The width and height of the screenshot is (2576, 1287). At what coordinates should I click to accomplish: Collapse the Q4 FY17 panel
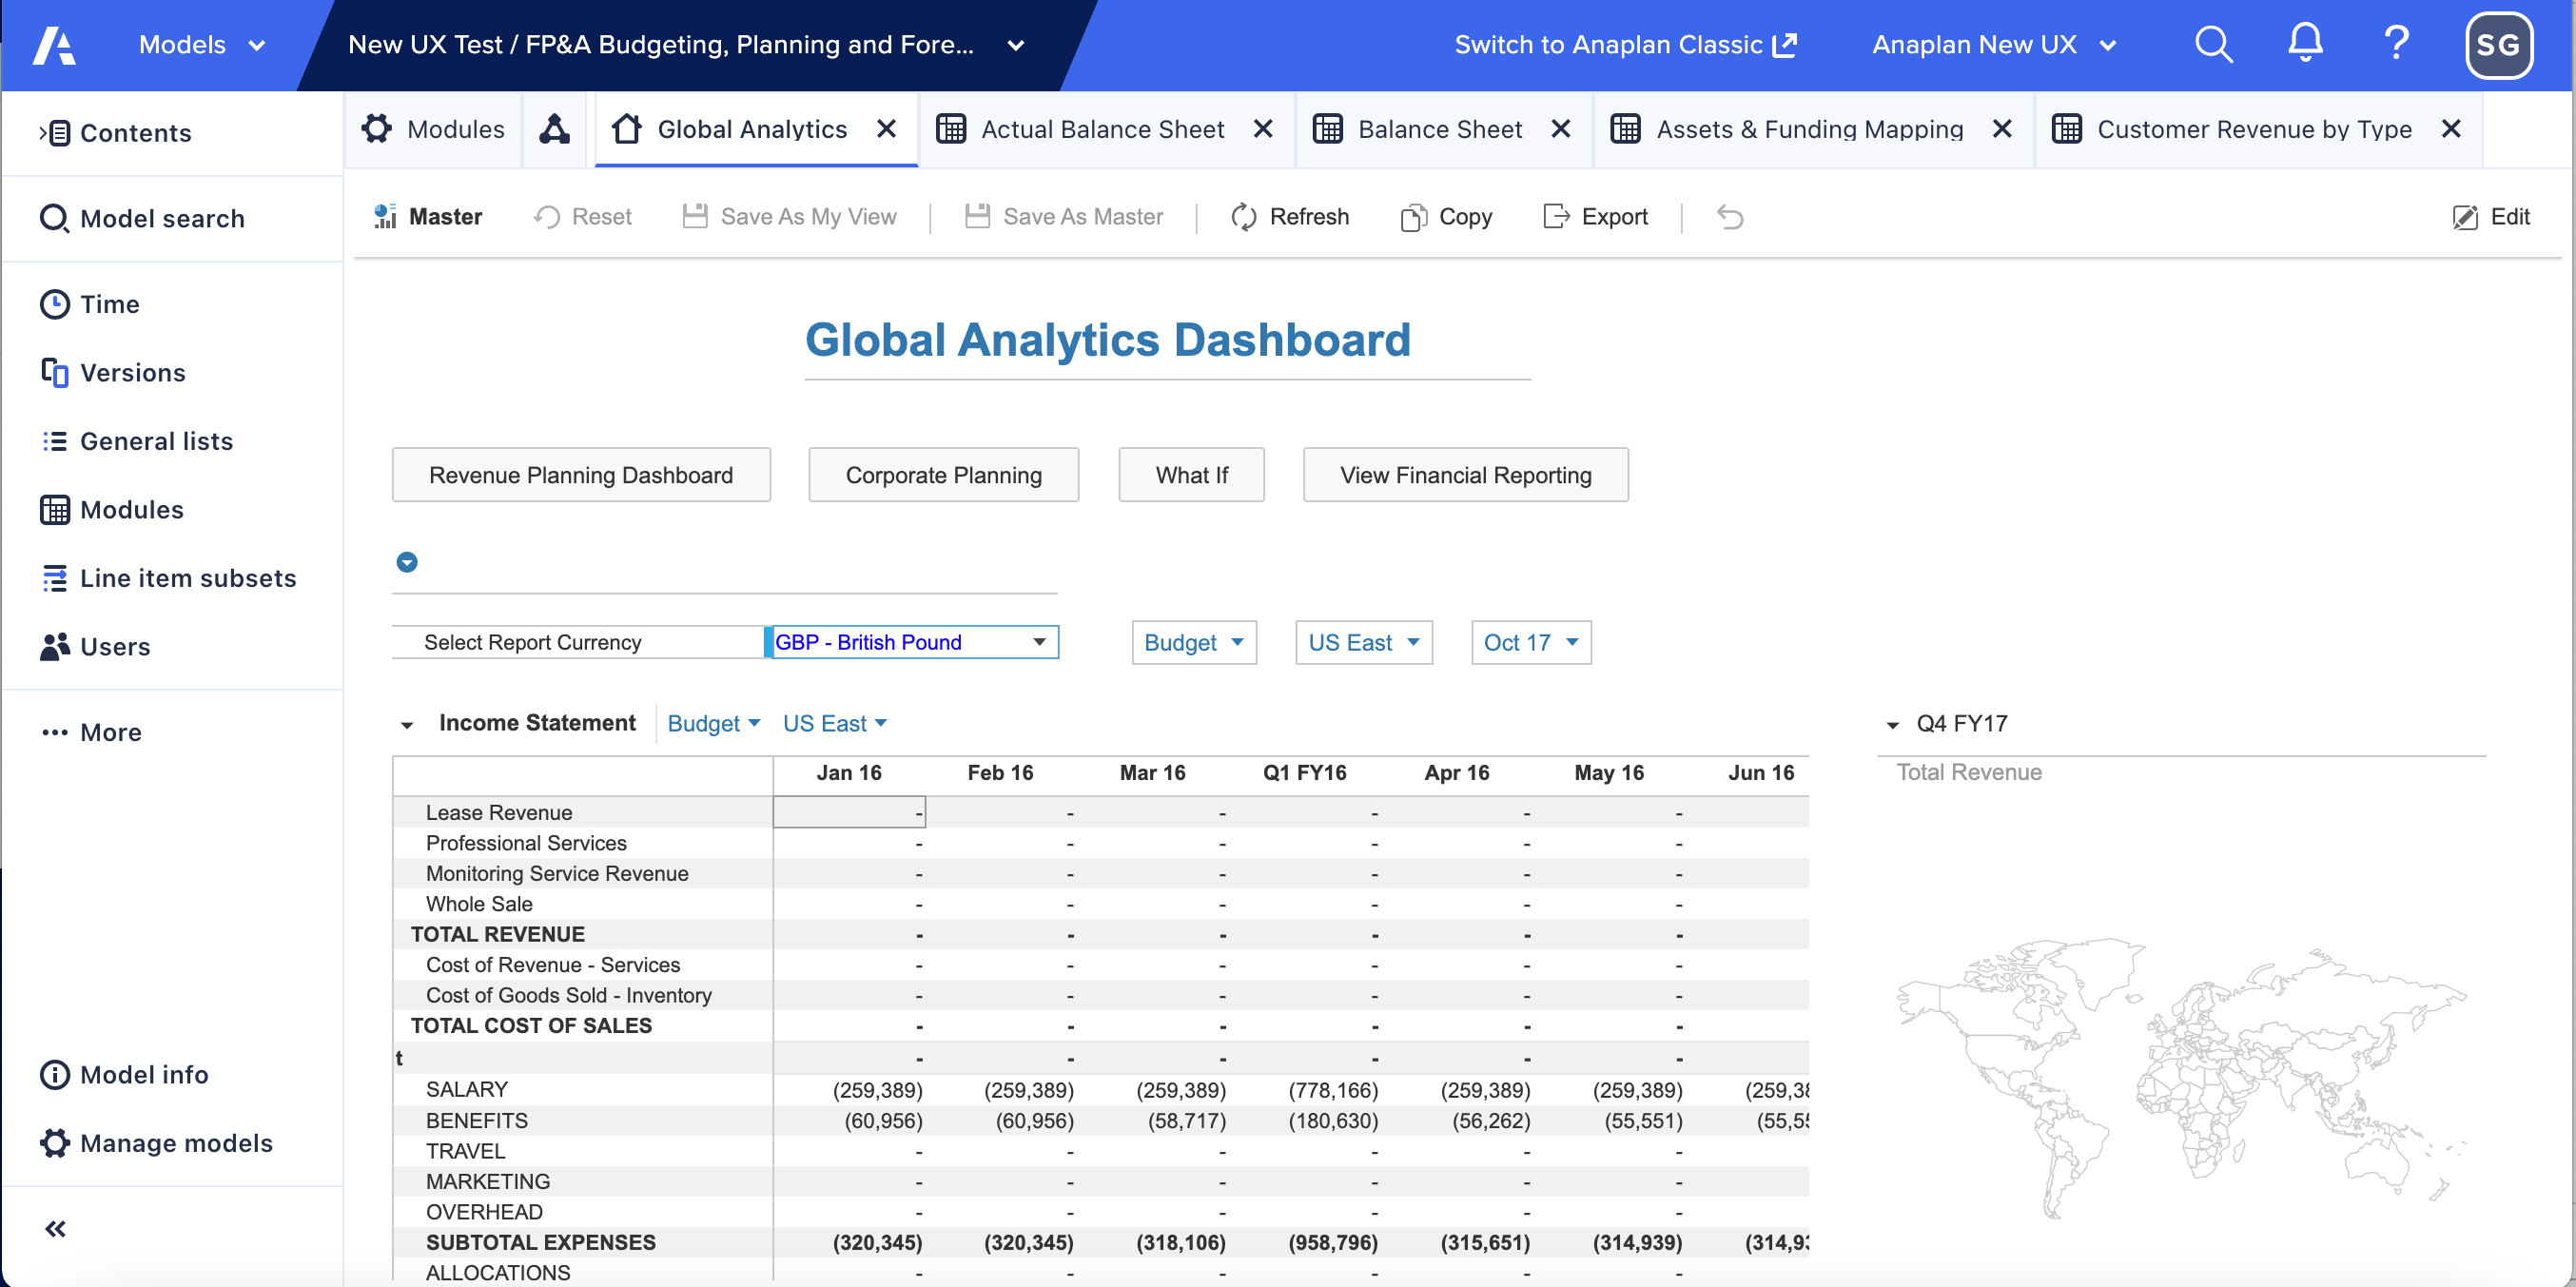pos(1892,724)
